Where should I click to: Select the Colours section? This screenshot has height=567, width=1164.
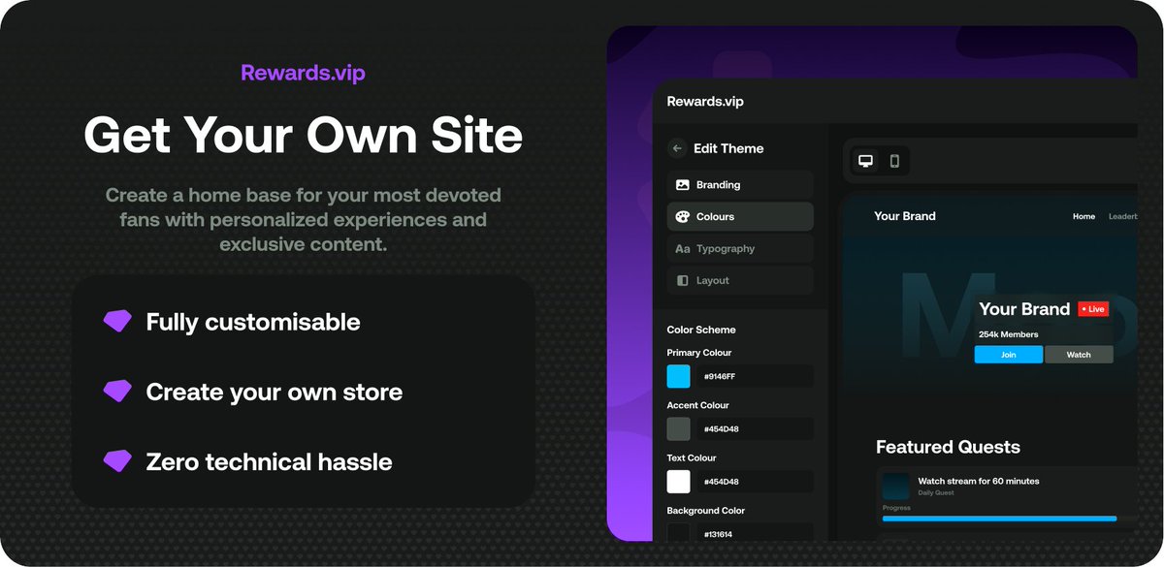(x=740, y=217)
